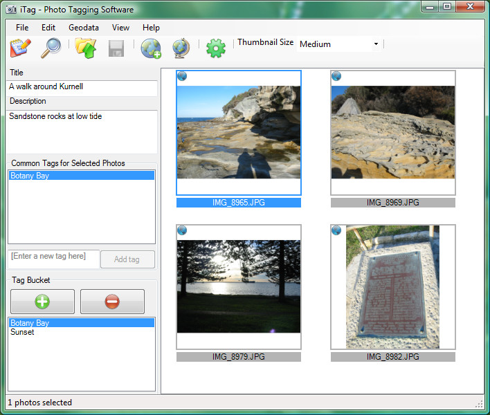Image resolution: width=490 pixels, height=415 pixels.
Task: Close the iTag window
Action: 471,6
